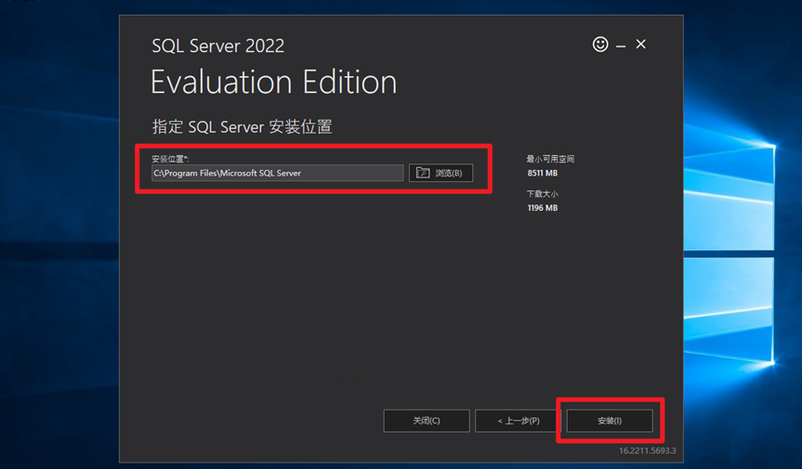Minimize the SQL Server installer window
The image size is (802, 469).
(621, 45)
